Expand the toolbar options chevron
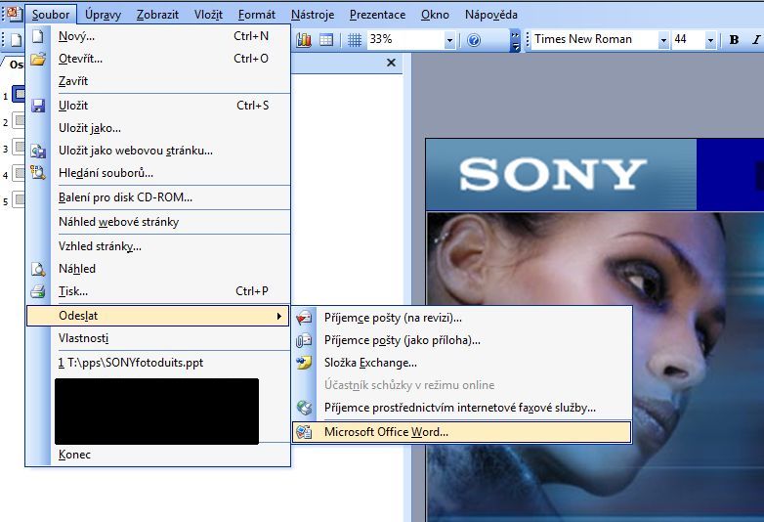This screenshot has width=764, height=522. (515, 40)
